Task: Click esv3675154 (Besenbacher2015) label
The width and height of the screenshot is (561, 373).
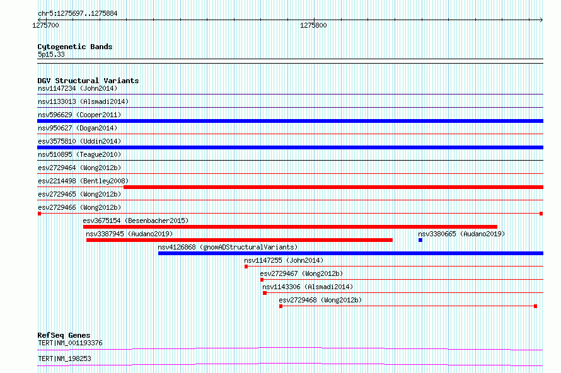Action: point(136,221)
